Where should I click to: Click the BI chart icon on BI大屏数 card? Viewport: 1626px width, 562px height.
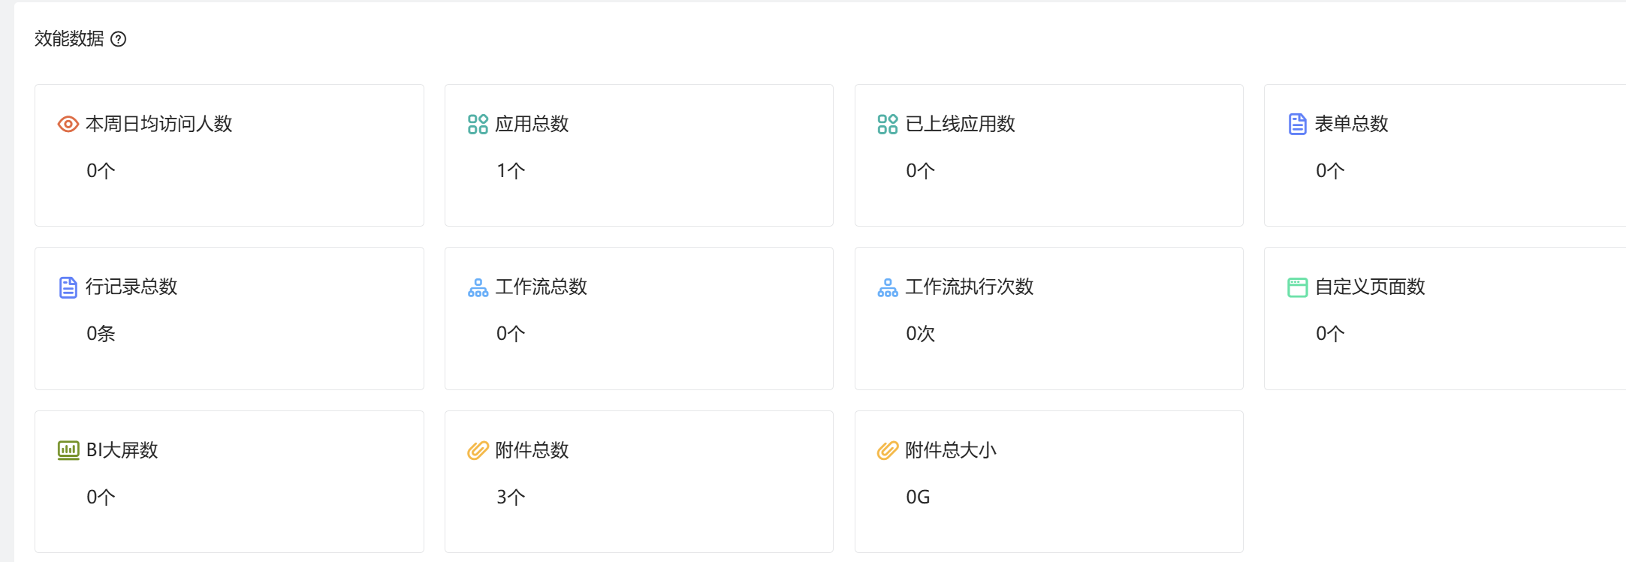(x=68, y=450)
